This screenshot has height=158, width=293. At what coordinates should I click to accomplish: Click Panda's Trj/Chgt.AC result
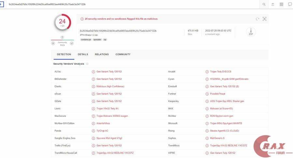pyautogui.click(x=102, y=131)
